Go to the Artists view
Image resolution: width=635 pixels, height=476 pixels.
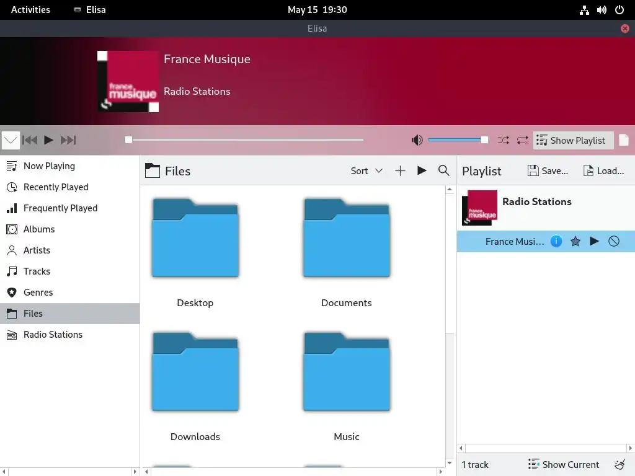coord(69,250)
